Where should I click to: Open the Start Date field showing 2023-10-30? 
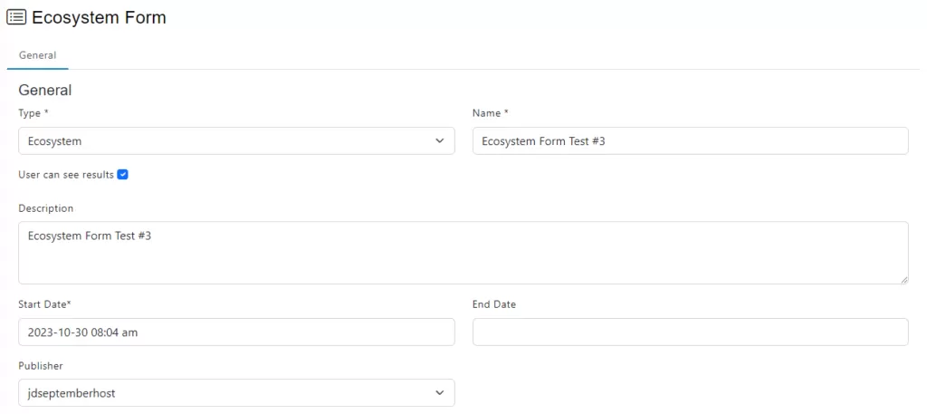(x=236, y=332)
